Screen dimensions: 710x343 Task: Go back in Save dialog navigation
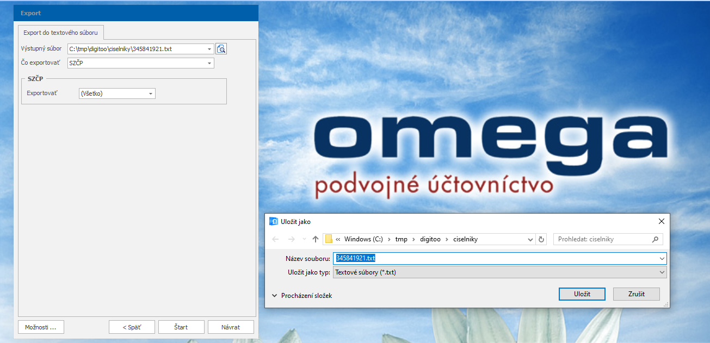pyautogui.click(x=275, y=239)
